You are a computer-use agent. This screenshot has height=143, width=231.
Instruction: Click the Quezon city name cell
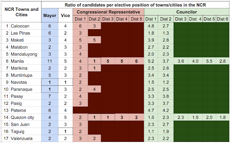[25, 117]
